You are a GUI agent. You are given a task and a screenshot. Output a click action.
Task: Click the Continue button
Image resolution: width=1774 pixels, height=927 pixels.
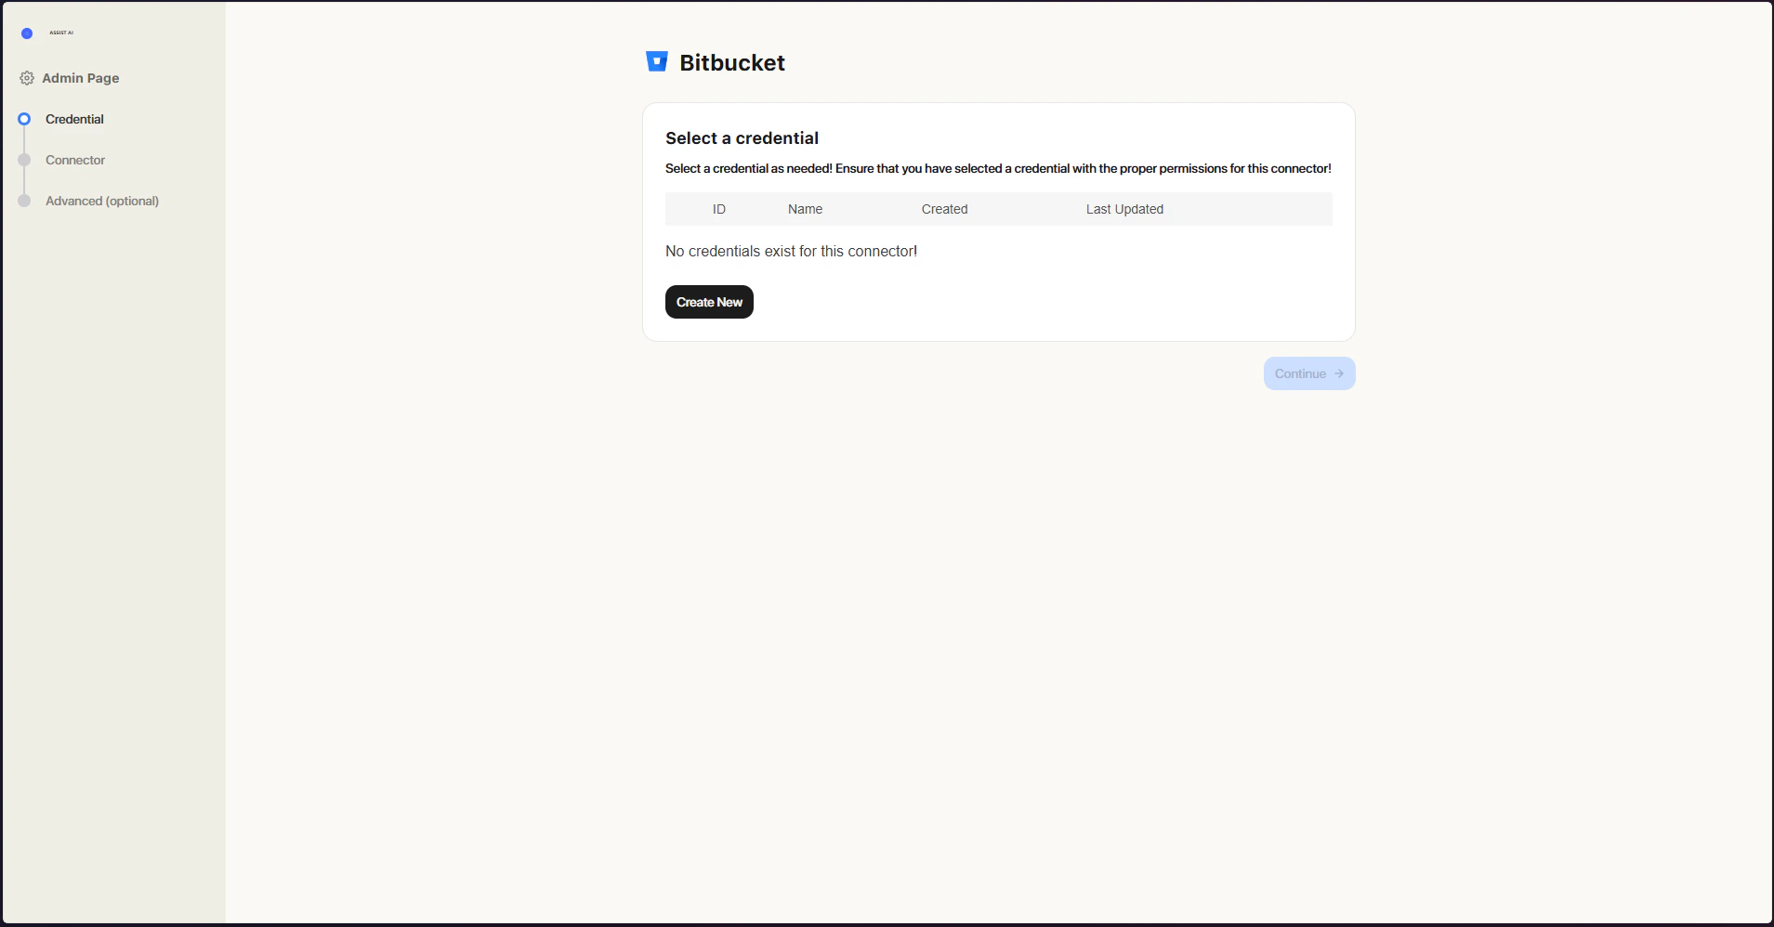(1308, 373)
